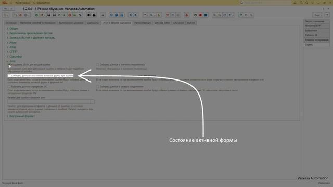This screenshot has width=333, height=187.
Task: Click the speaker sound icon in toolbar
Action: point(89,15)
